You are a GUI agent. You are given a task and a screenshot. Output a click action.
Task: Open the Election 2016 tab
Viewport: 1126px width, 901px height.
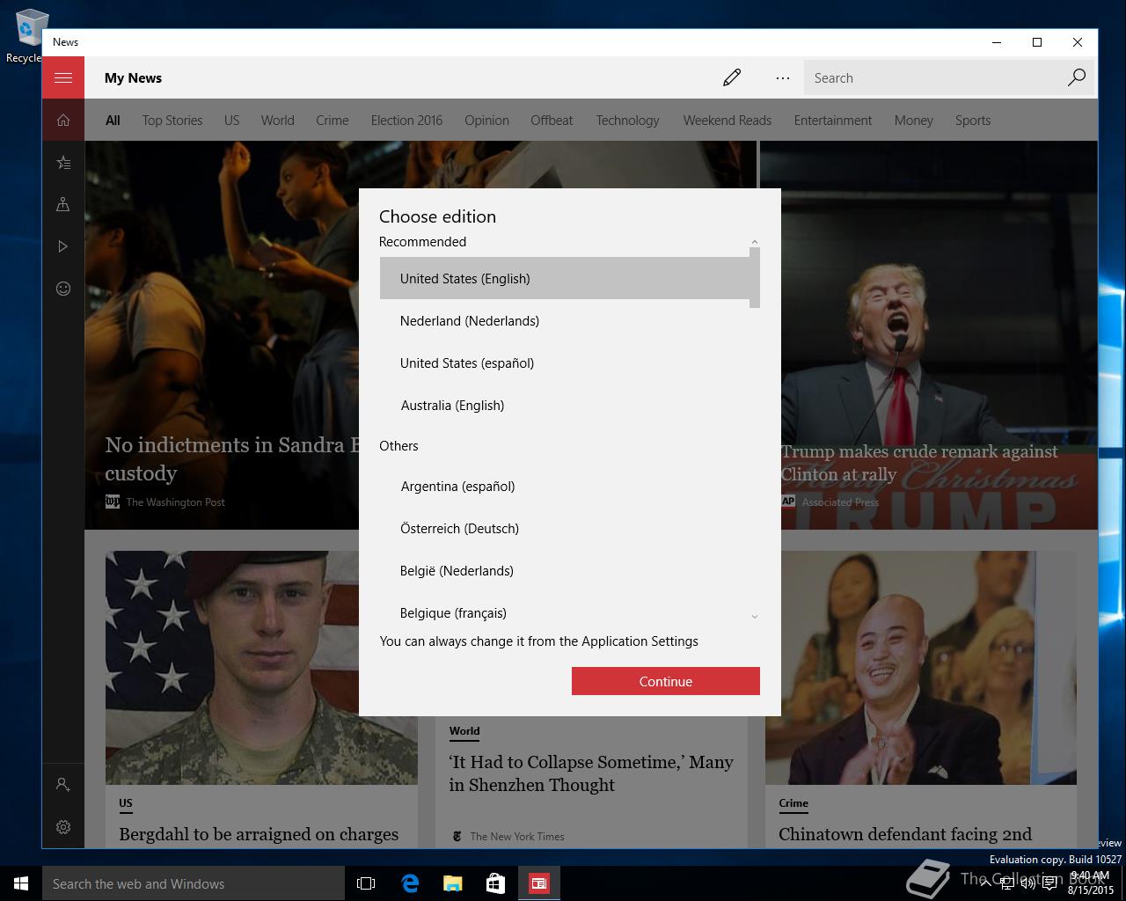coord(406,120)
